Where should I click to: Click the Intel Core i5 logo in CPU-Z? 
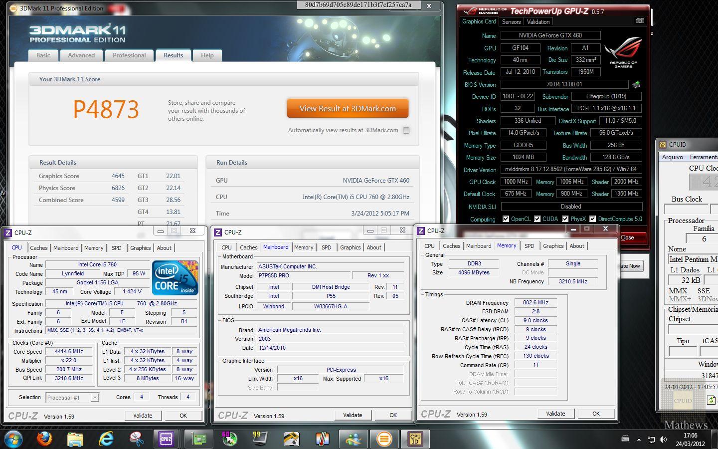[175, 277]
